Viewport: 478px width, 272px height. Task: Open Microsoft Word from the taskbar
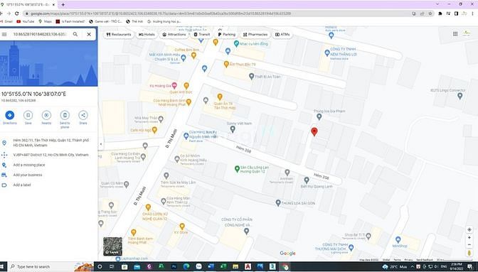click(211, 266)
